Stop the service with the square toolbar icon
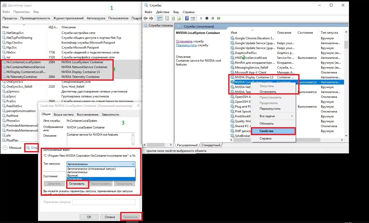This screenshot has height=223, width=369. pos(207,18)
